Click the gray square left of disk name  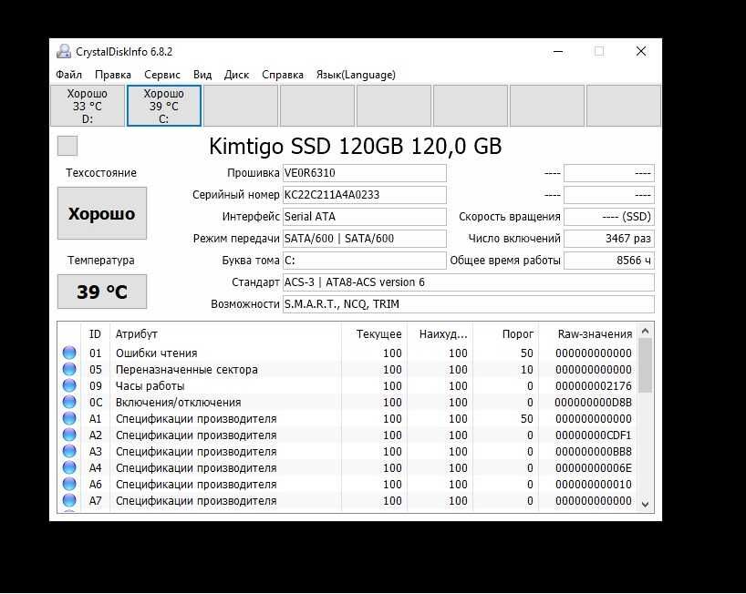pos(67,146)
